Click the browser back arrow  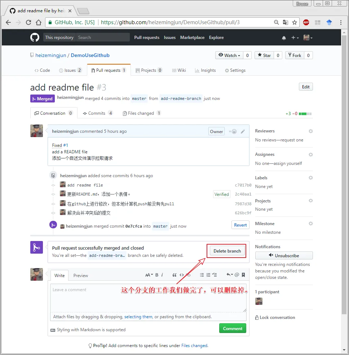coord(8,22)
